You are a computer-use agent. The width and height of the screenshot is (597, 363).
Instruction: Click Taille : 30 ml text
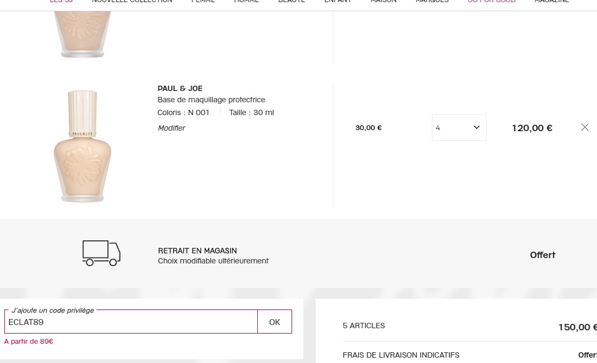point(251,112)
